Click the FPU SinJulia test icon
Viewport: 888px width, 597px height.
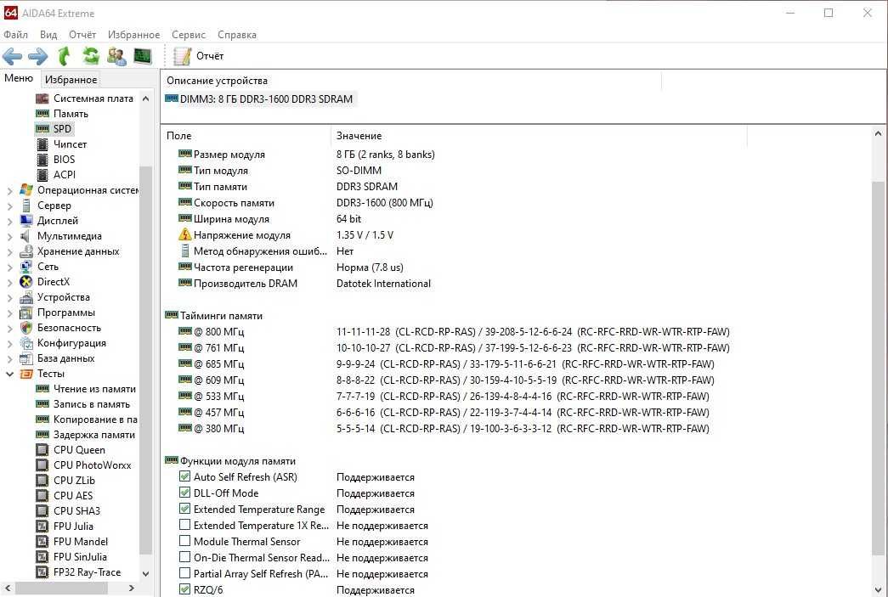pyautogui.click(x=42, y=557)
